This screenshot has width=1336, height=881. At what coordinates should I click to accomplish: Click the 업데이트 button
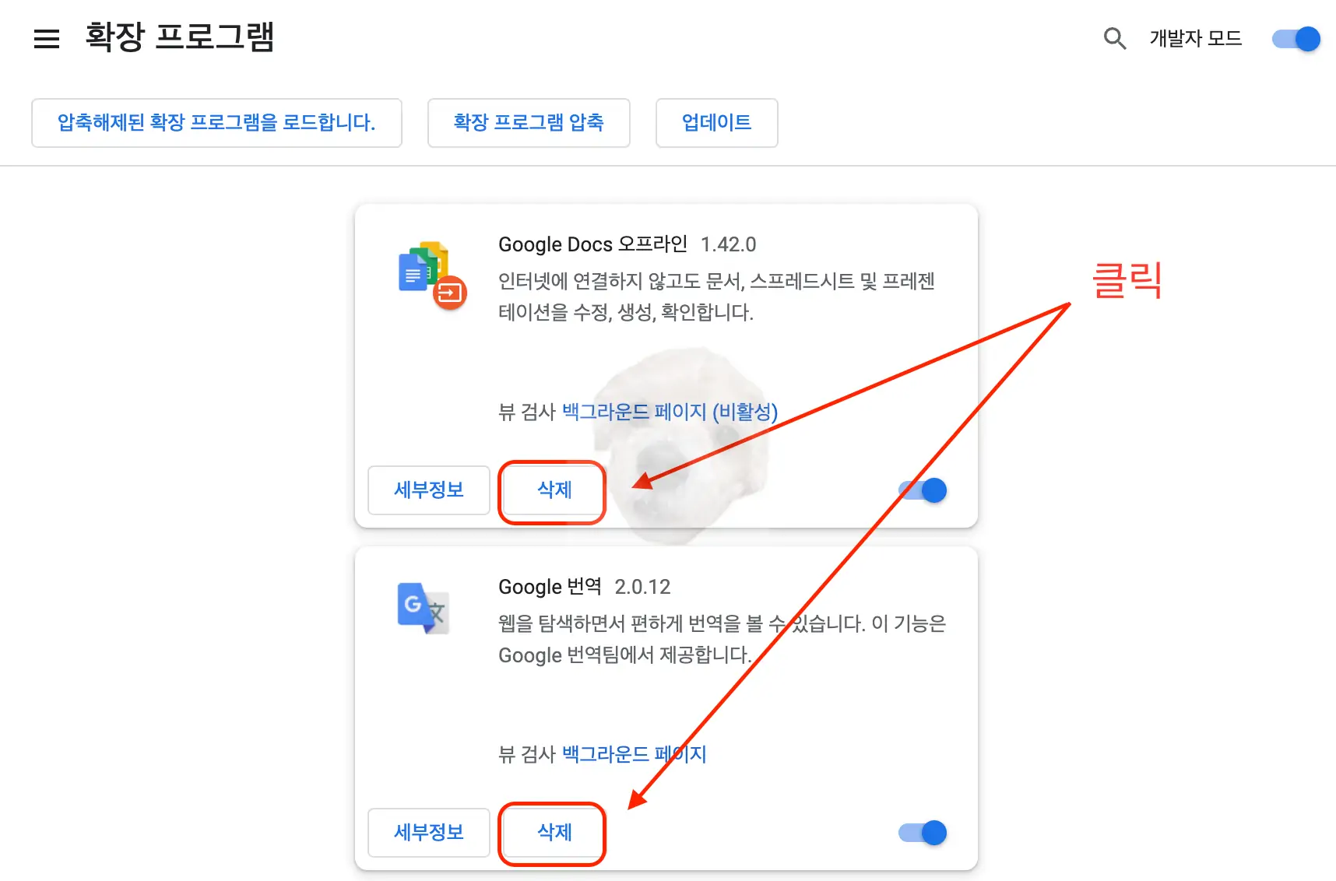(x=716, y=123)
